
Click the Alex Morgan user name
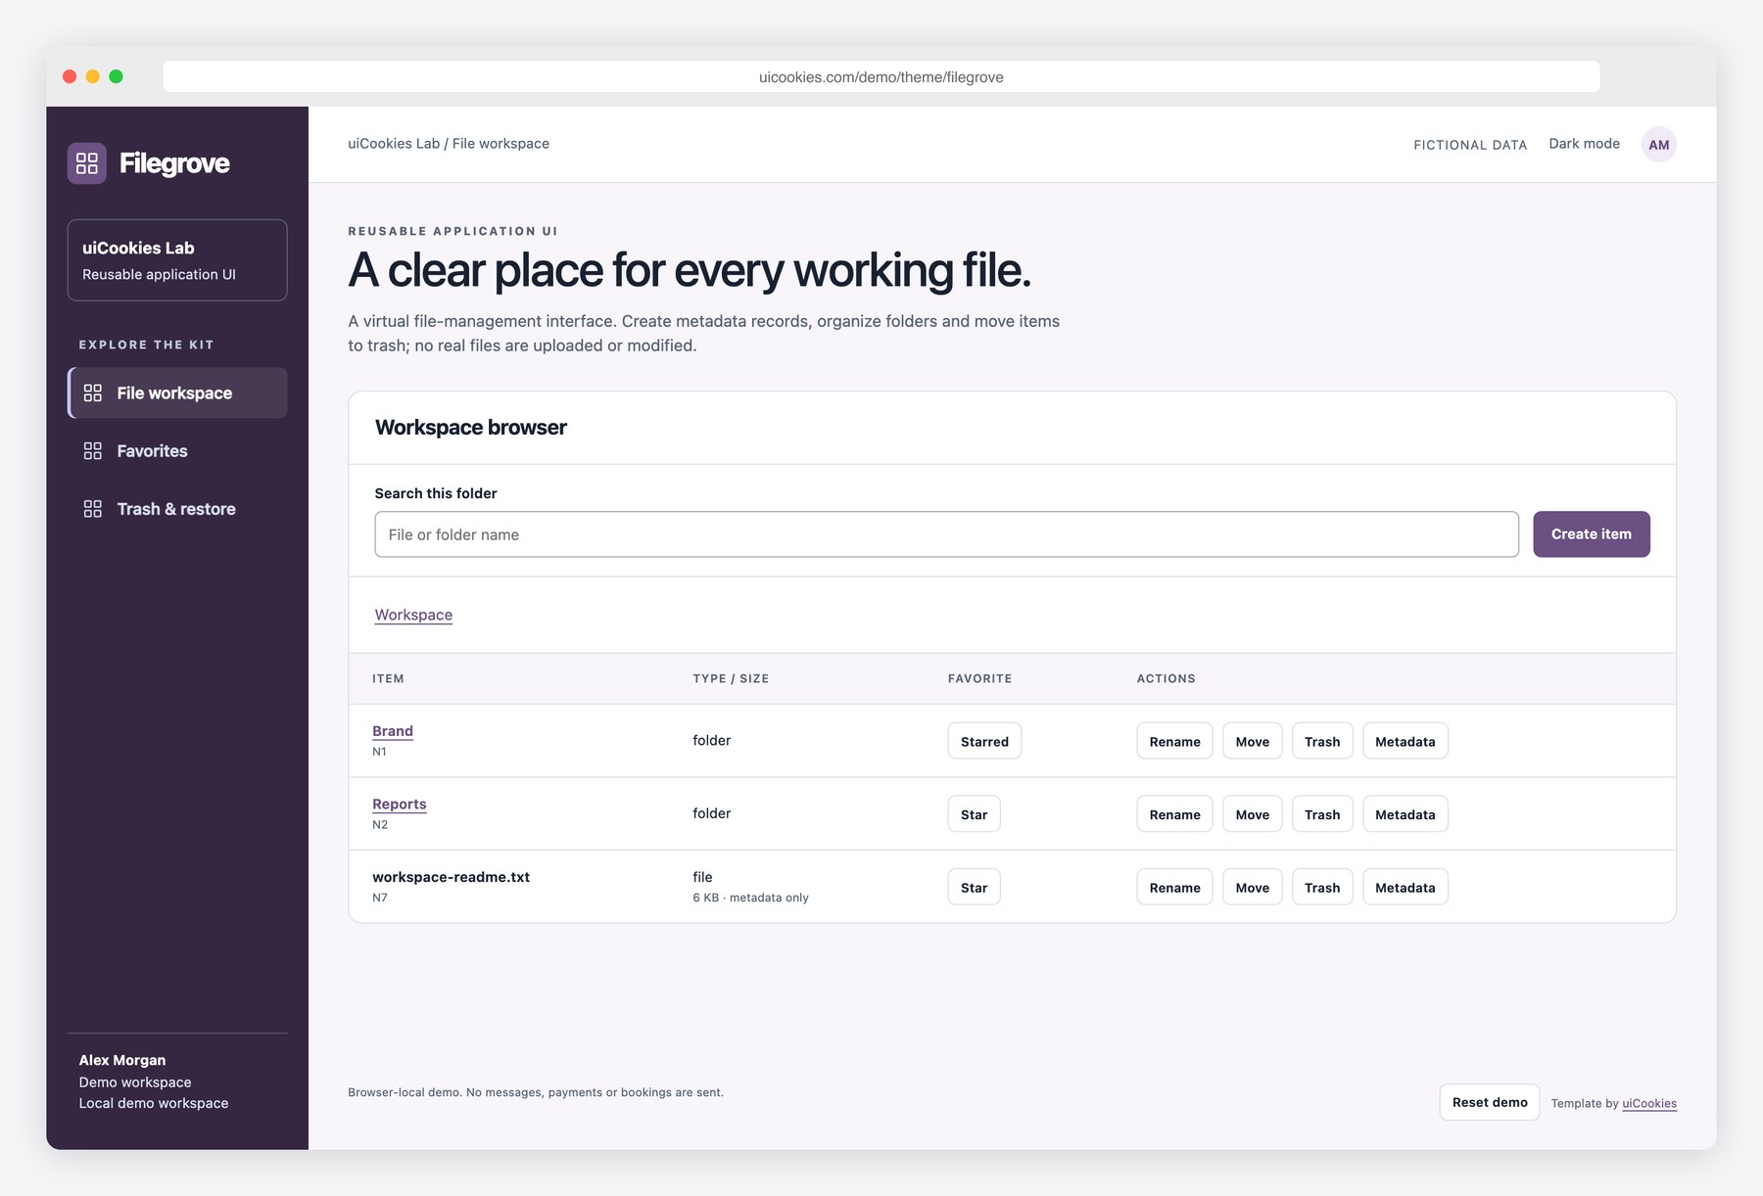(x=122, y=1060)
